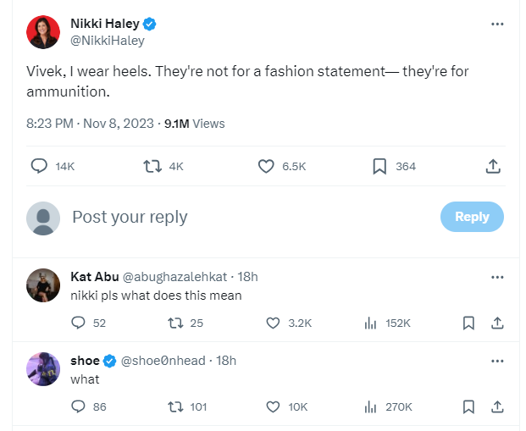Open Kat Abu's profile picture
Viewport: 526px width, 431px height.
(43, 285)
